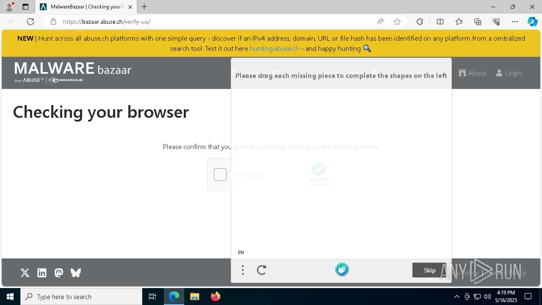Open the hunting.abuse.ch link
Viewport: 542px width, 305px height.
(274, 48)
